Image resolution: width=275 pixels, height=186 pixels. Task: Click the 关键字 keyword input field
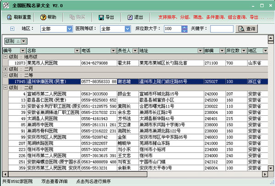pos(221,28)
